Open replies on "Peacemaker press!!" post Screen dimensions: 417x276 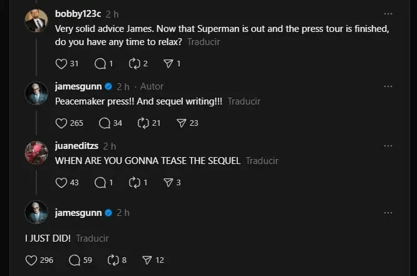[x=105, y=123]
